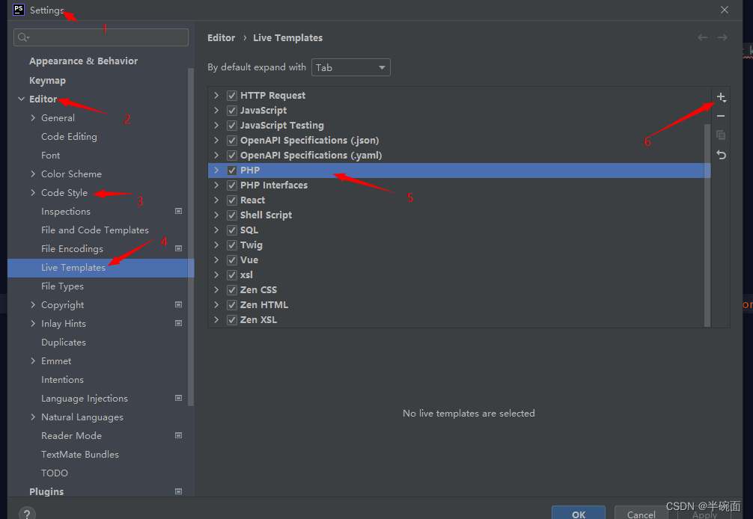
Task: Toggle the SQL group checkbox
Action: click(232, 230)
